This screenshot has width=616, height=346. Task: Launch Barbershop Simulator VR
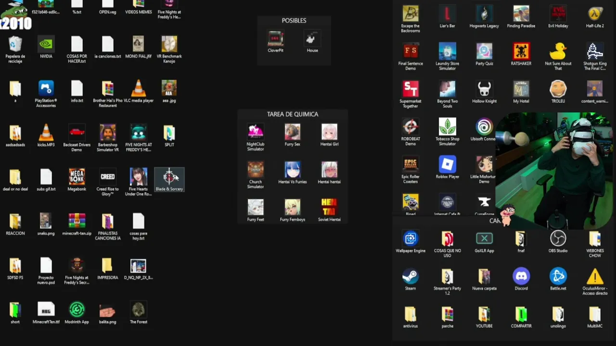pos(108,133)
